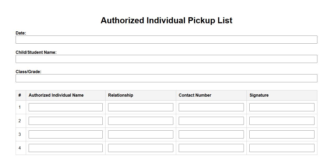Click row 2 Relationship box
The image size is (333, 157).
point(141,121)
